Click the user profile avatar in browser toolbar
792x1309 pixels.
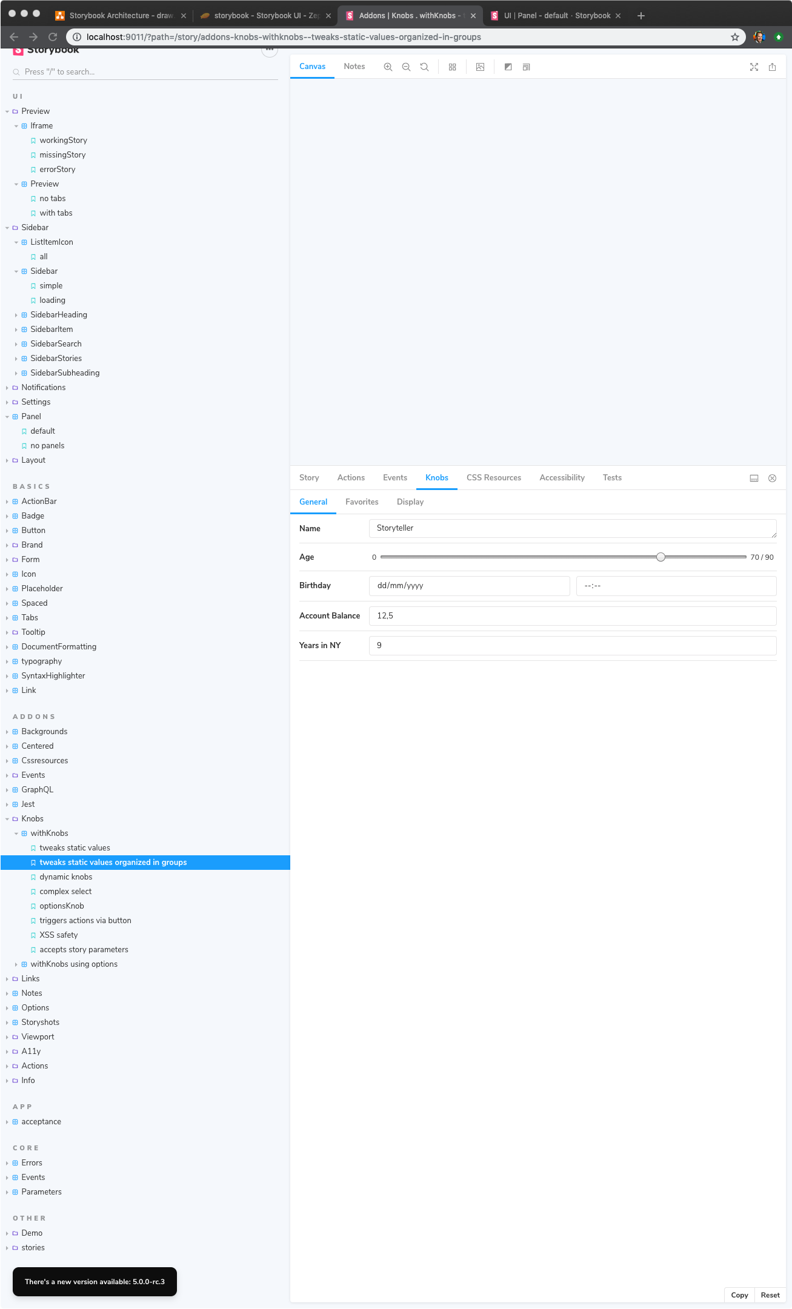point(759,37)
